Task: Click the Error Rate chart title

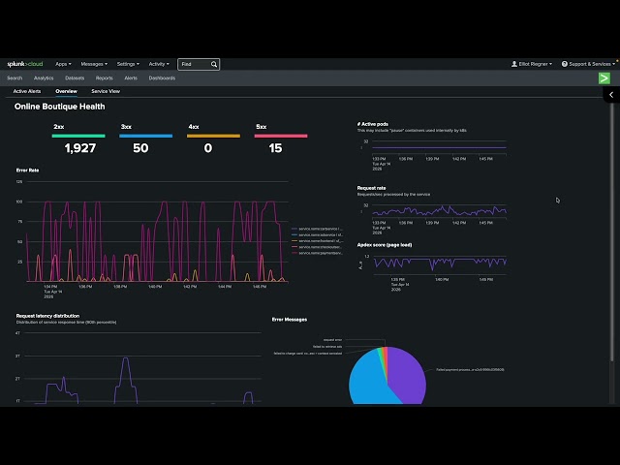Action: pyautogui.click(x=27, y=170)
